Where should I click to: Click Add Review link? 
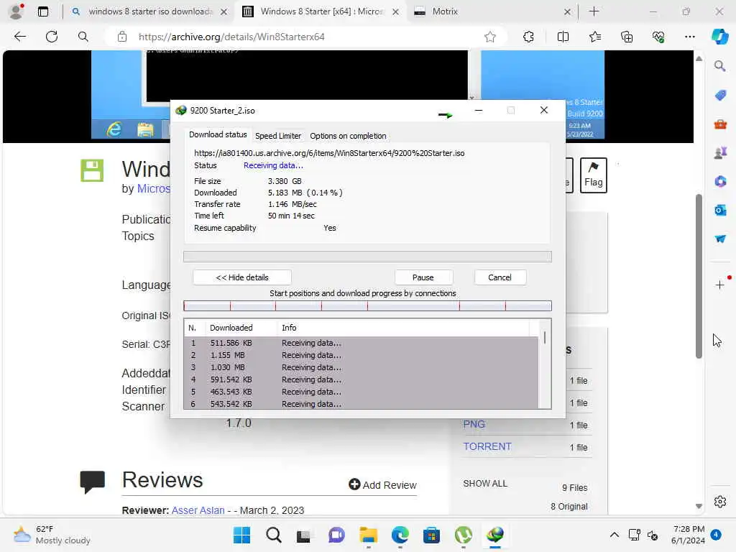pos(382,485)
